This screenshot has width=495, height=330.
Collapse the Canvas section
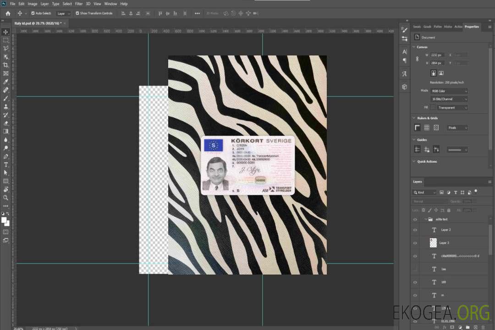[x=414, y=47]
